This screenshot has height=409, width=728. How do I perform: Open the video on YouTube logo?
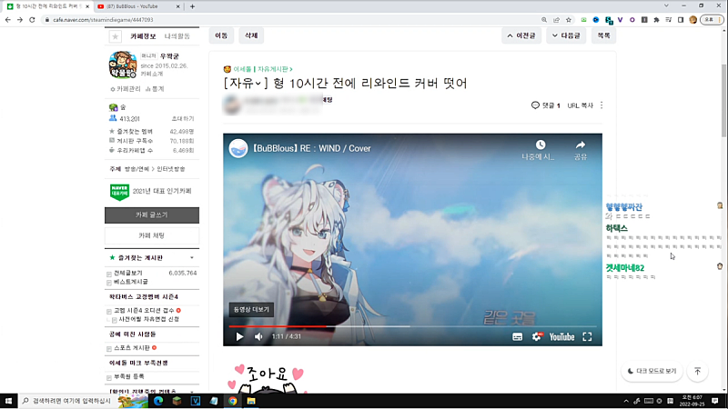click(x=561, y=337)
